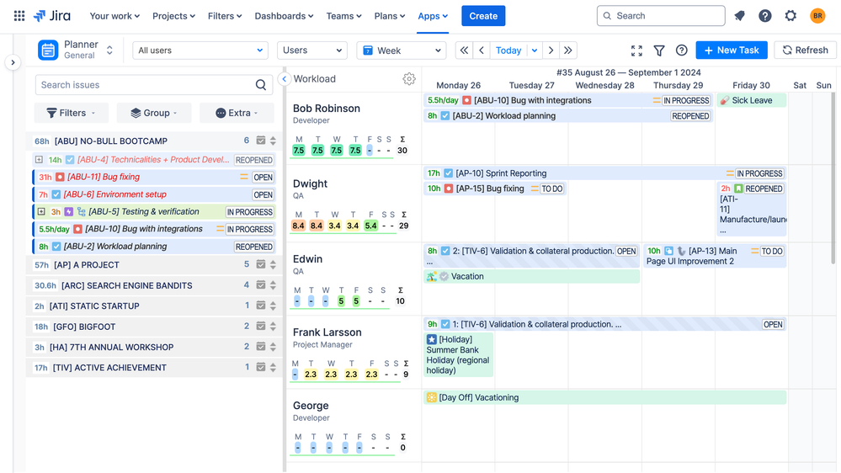Switch planner using the General selector arrows

pyautogui.click(x=109, y=50)
